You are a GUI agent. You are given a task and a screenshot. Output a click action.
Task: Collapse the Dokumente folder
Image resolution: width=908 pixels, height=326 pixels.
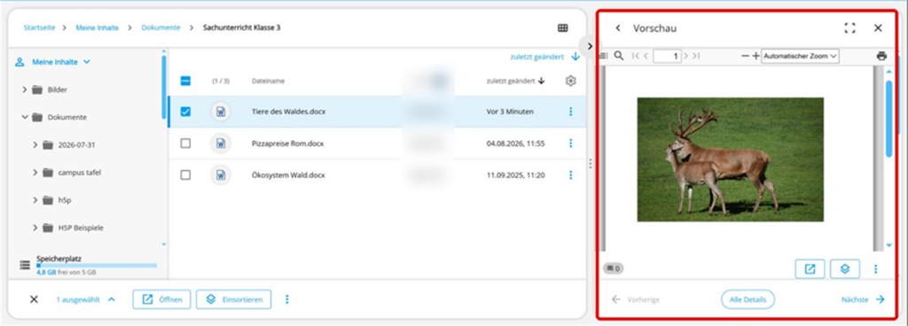(25, 117)
